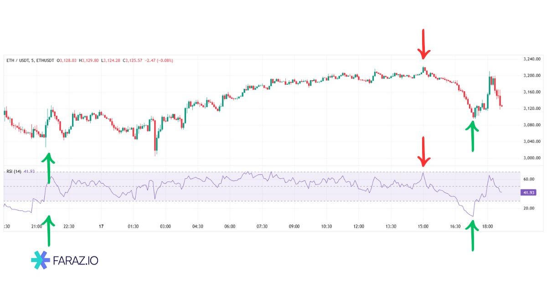Click the 3,240.00 price axis label
547x287 pixels.
click(532, 59)
